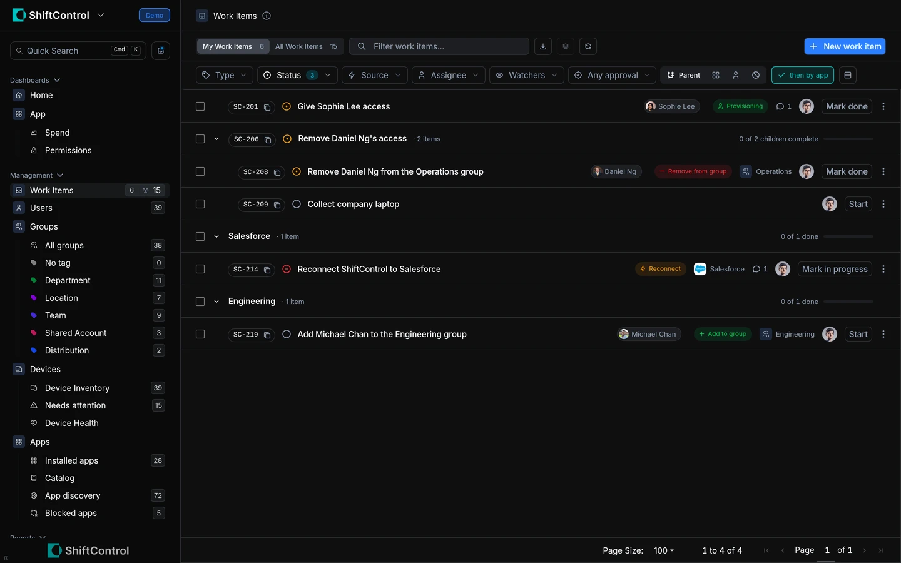Select checkbox for Collect company laptop
Screen dimensions: 901x563
pos(200,204)
